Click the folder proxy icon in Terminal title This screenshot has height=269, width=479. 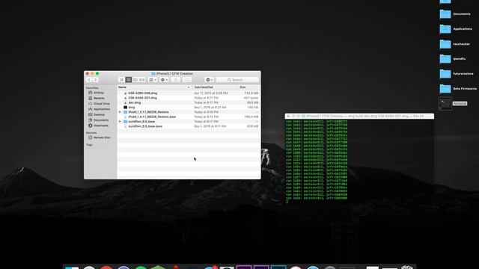(x=304, y=117)
